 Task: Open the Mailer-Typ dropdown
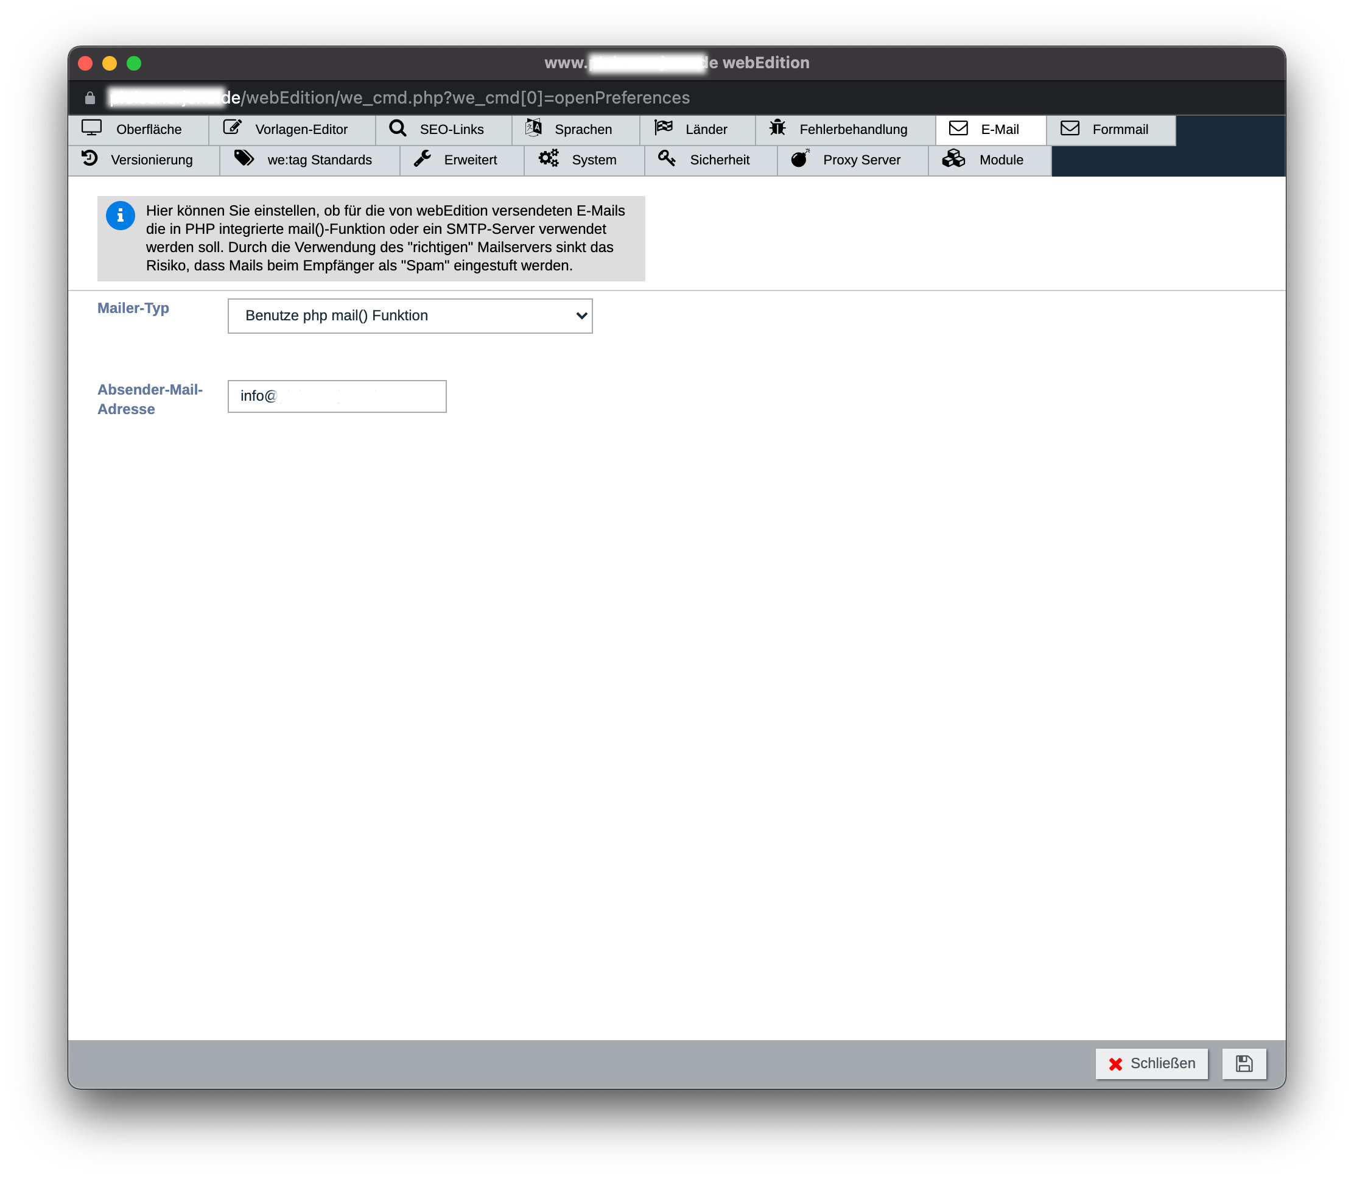(410, 316)
